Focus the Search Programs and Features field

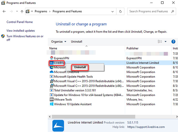(152, 11)
